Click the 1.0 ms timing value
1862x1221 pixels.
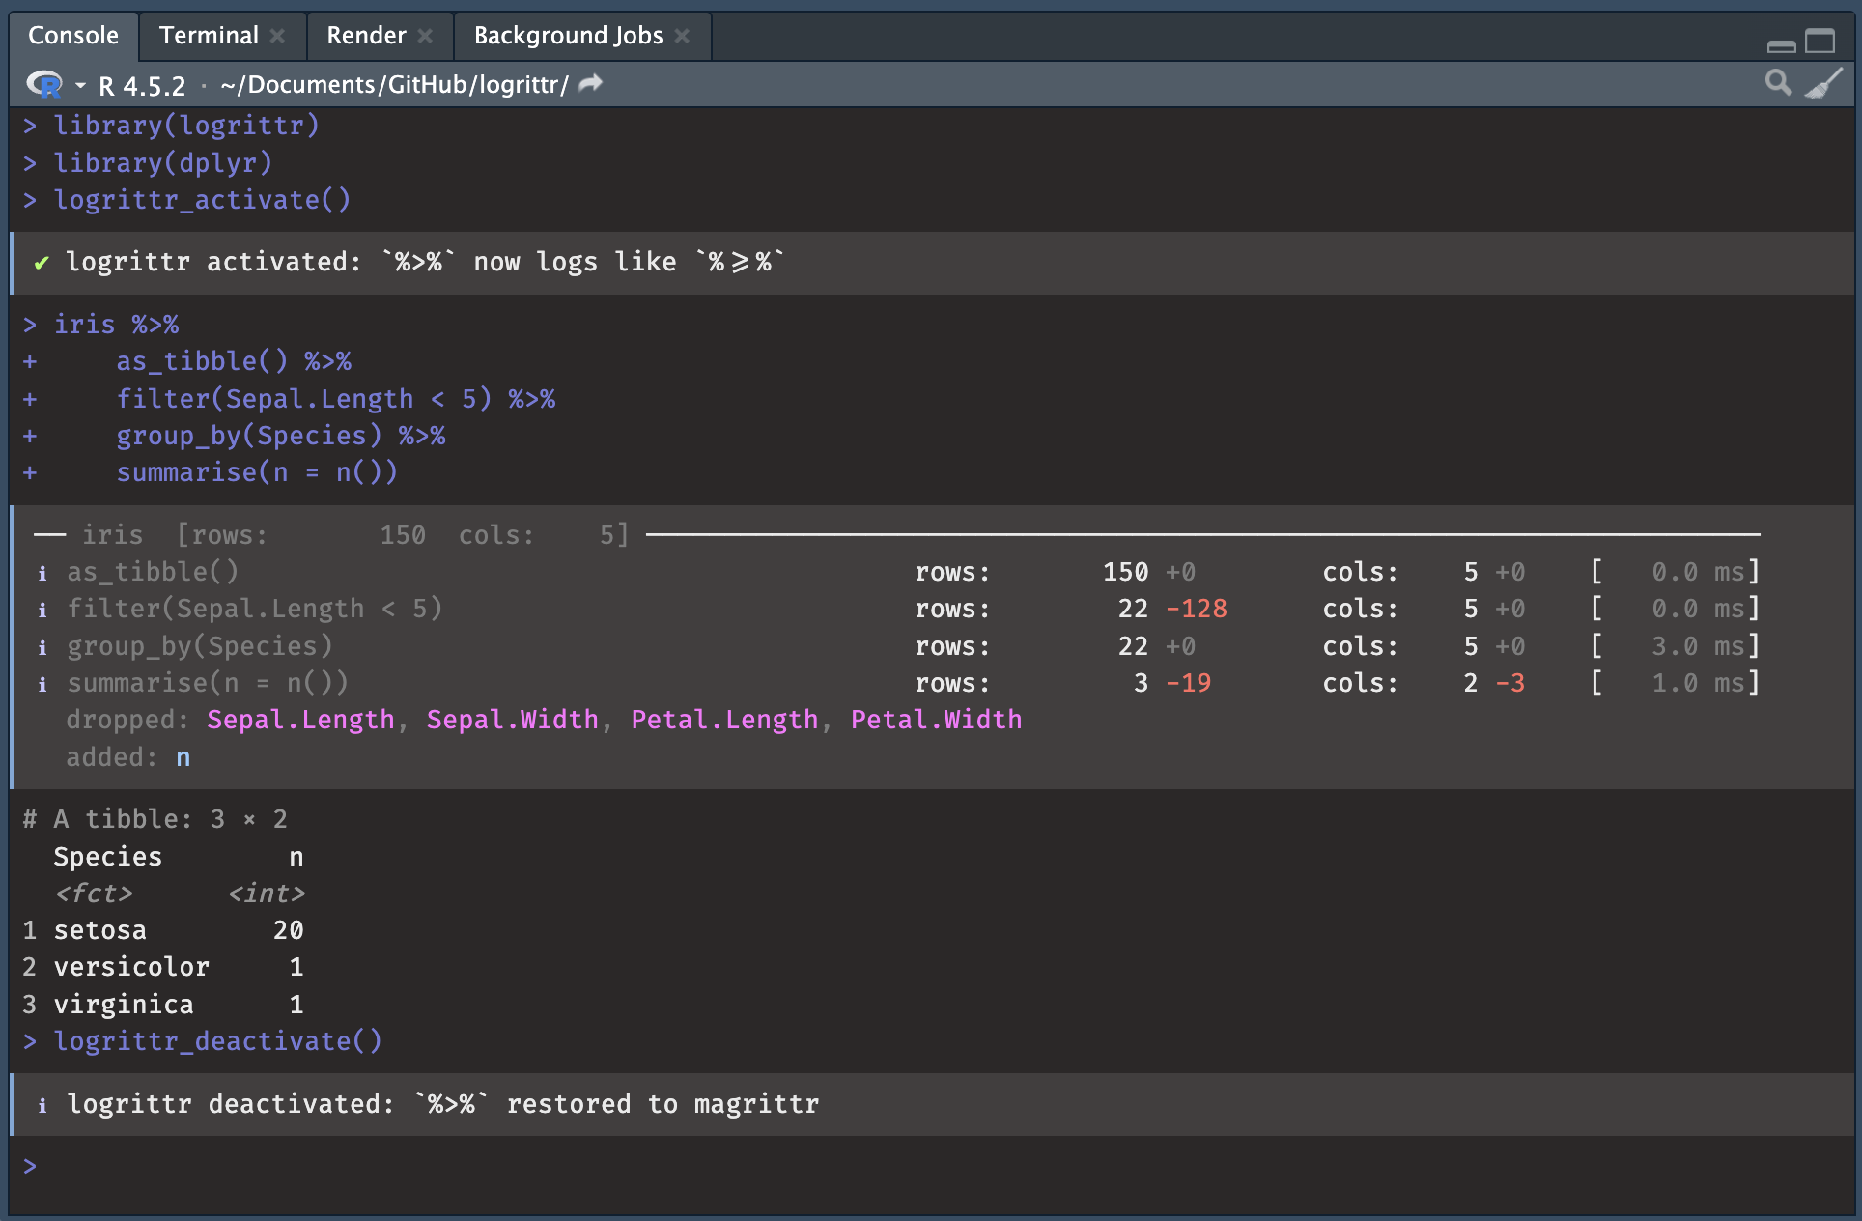click(x=1698, y=683)
